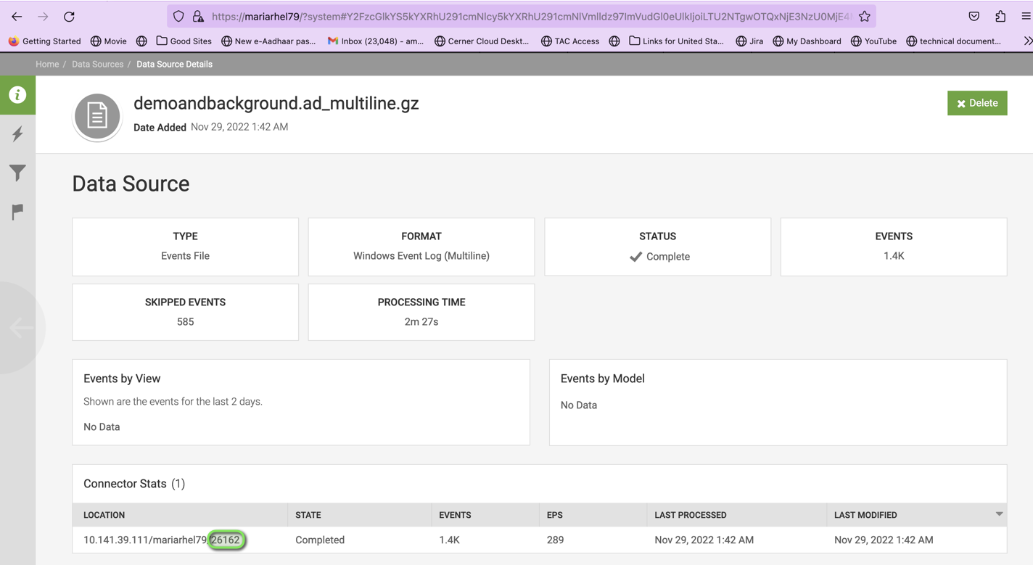Screen dimensions: 1033x565
Task: Go to Data Sources breadcrumb link
Action: point(97,65)
